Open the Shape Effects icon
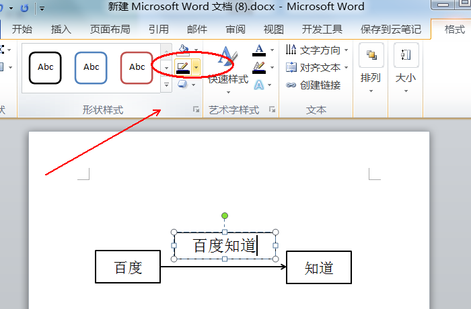Viewport: 471px width, 309px height. pyautogui.click(x=182, y=84)
